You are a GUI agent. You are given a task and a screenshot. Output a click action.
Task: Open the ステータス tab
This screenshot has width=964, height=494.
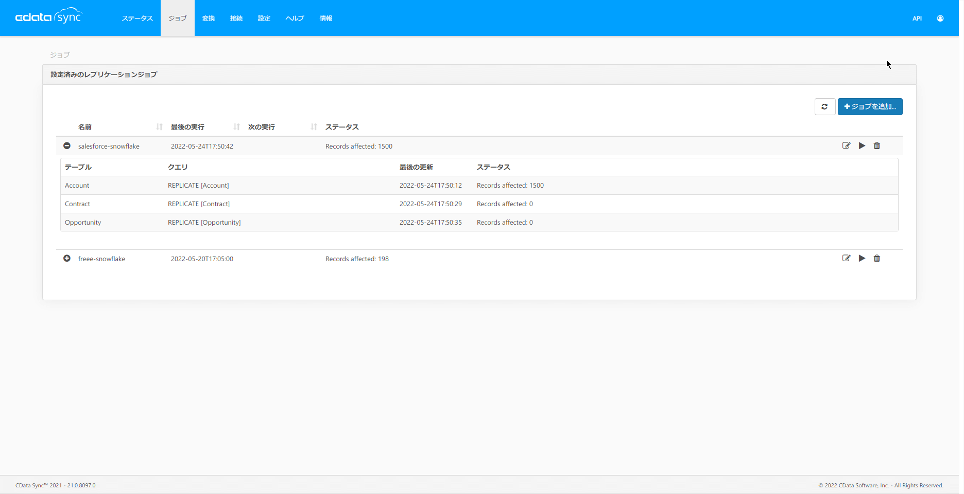coord(137,19)
